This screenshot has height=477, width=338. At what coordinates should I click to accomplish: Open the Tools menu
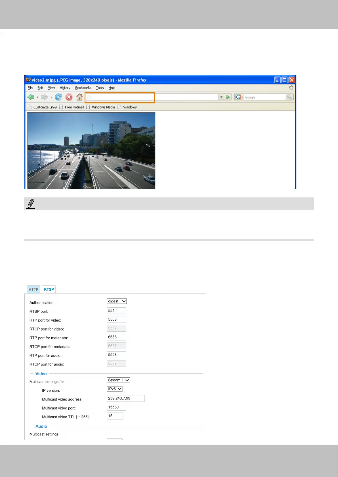click(100, 88)
